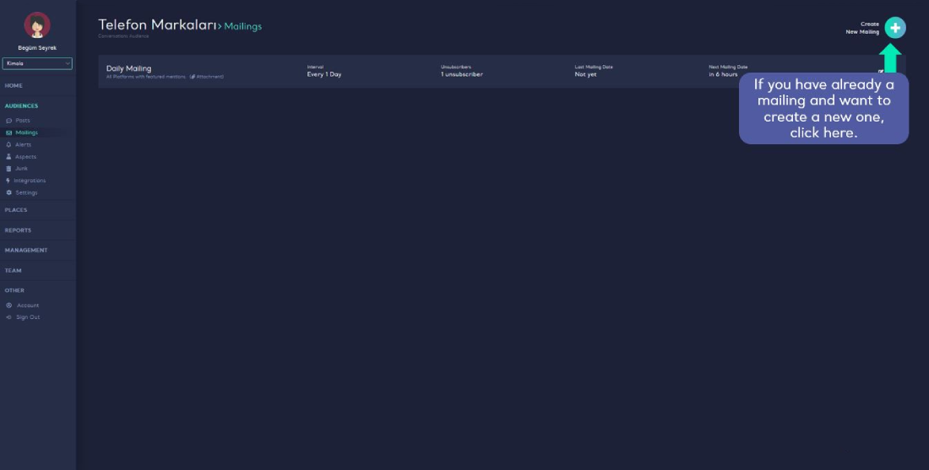929x470 pixels.
Task: Open the Posts section icon in sidebar
Action: pyautogui.click(x=8, y=121)
